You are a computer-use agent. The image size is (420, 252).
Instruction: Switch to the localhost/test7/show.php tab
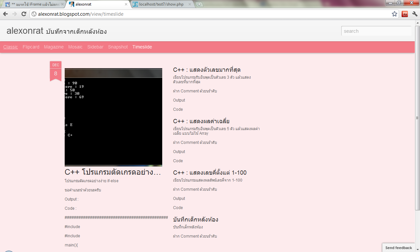(162, 5)
